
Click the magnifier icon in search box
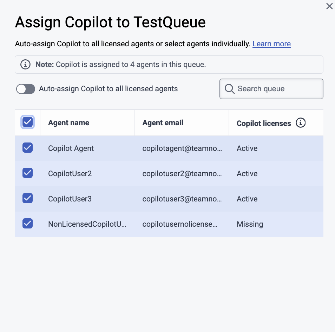click(x=230, y=89)
